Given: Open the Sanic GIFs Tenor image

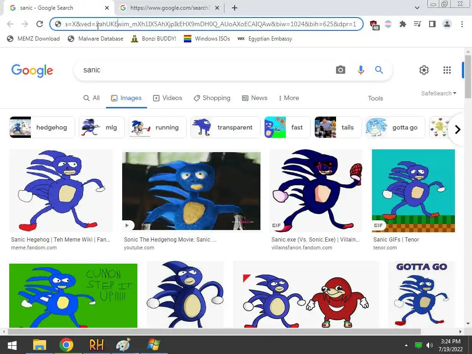Looking at the screenshot, I should [413, 190].
